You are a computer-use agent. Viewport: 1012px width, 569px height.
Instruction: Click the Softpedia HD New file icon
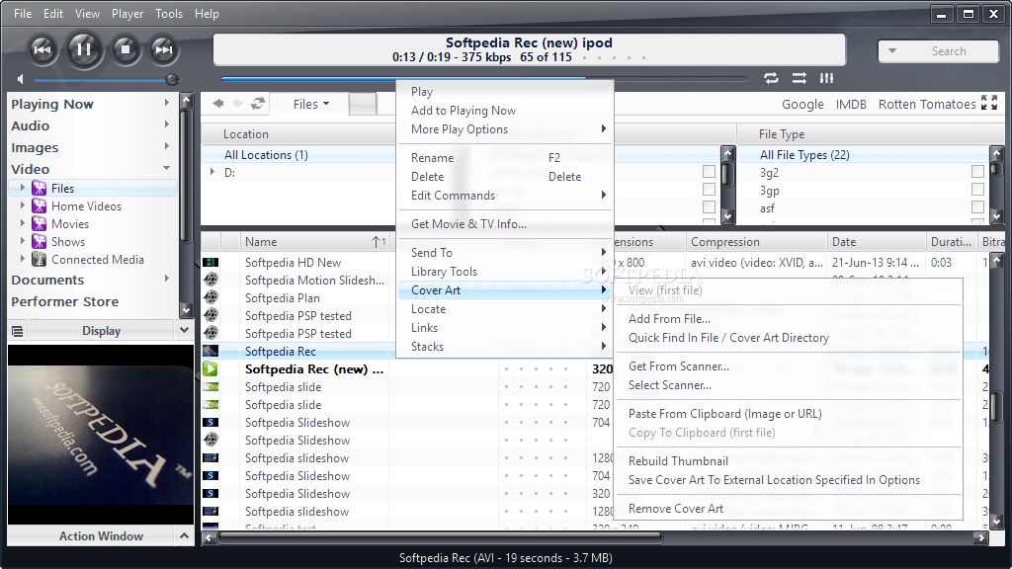click(x=211, y=262)
